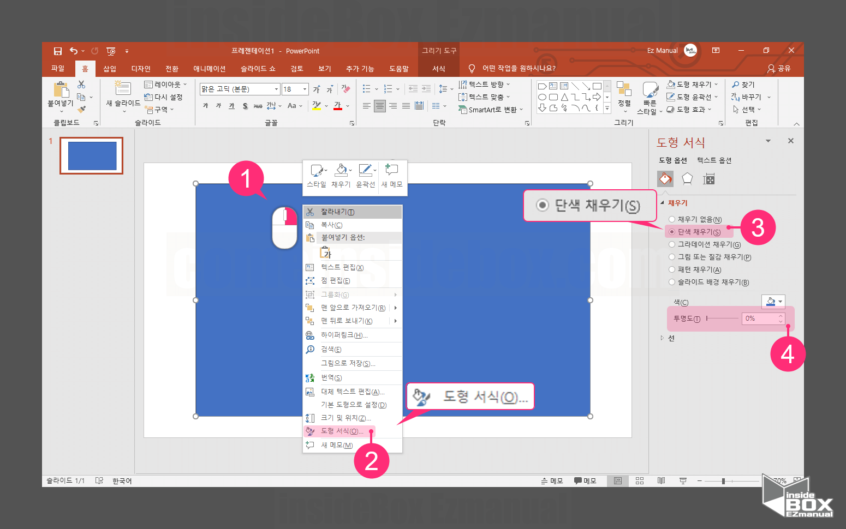Click the New Comment (새 메모) mini toolbar icon

pos(392,170)
